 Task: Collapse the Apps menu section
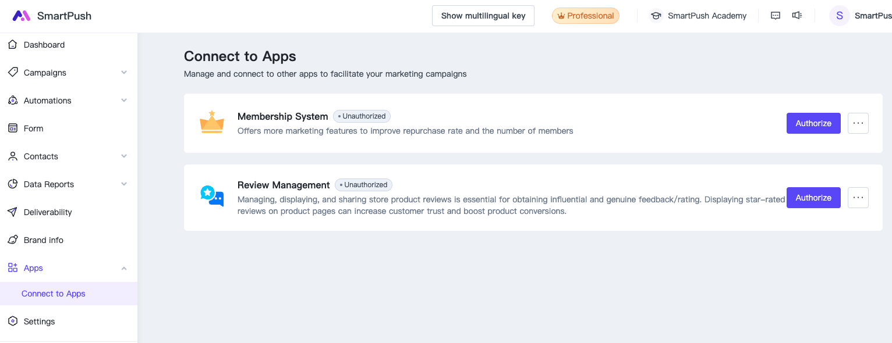[x=124, y=268]
